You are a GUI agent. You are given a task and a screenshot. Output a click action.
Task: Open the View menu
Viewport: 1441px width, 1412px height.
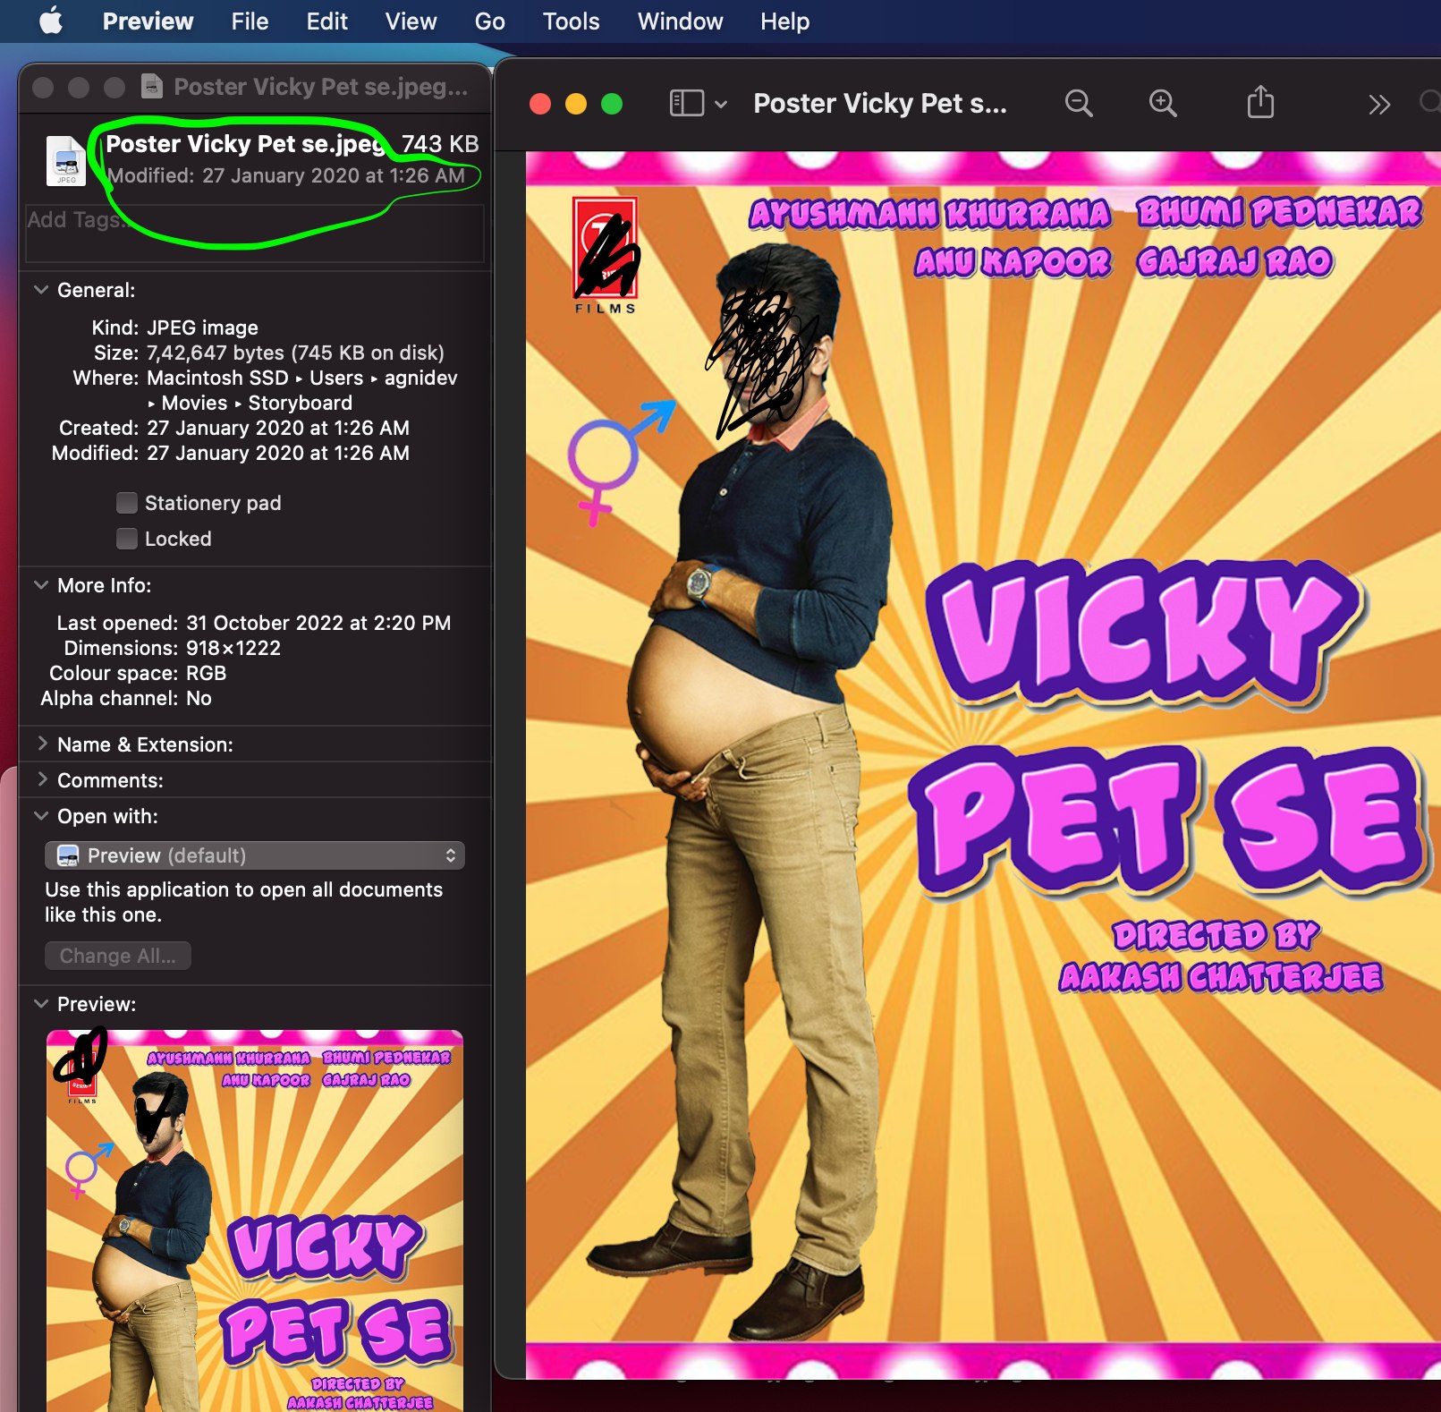tap(411, 21)
